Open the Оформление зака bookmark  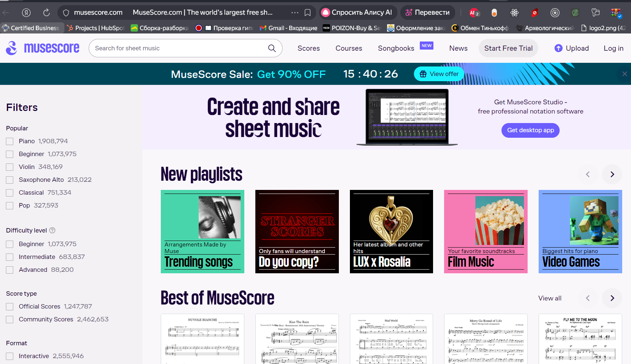[x=416, y=28]
